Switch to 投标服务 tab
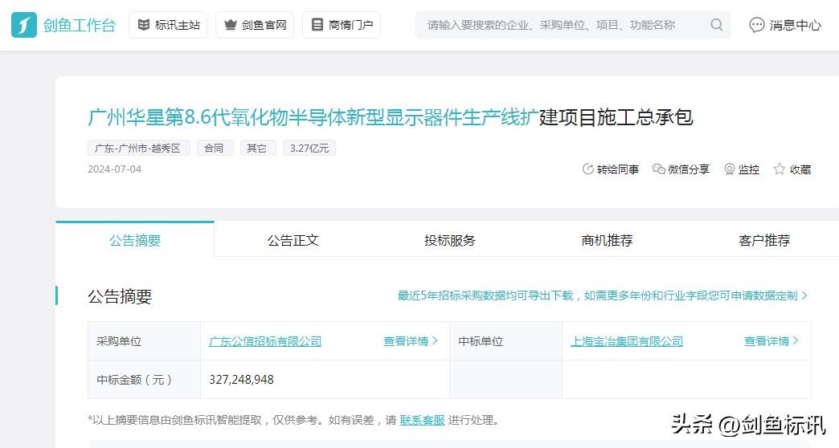This screenshot has width=839, height=448. (449, 240)
